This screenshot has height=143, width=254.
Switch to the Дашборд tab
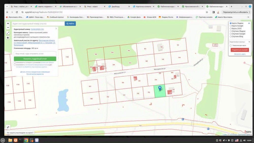click(x=119, y=7)
